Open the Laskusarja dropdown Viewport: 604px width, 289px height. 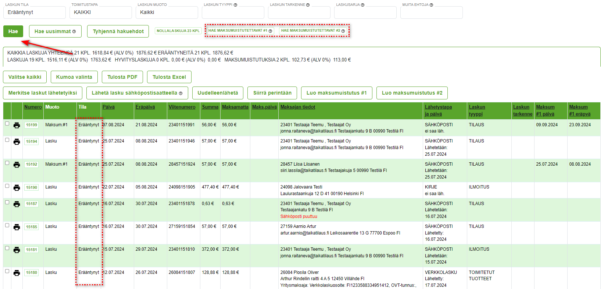(365, 13)
